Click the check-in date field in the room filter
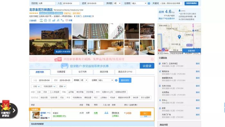Viewport: 225px width, 127px height. click(41, 80)
